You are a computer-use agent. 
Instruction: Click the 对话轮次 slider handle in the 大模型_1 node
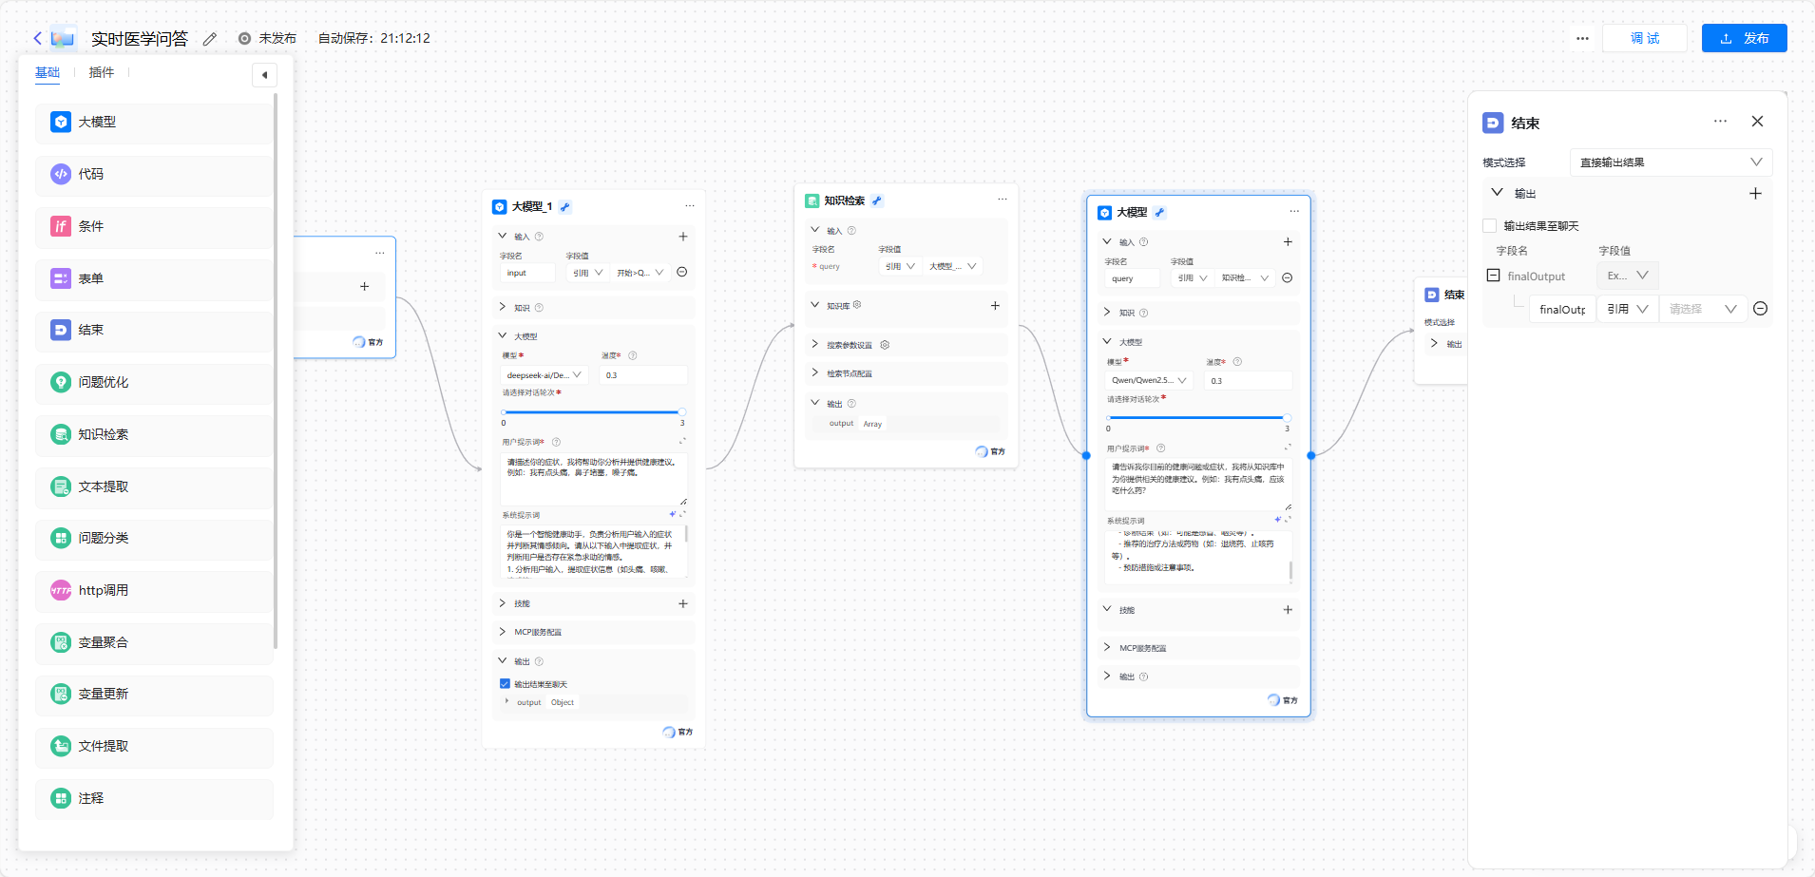[x=682, y=412]
